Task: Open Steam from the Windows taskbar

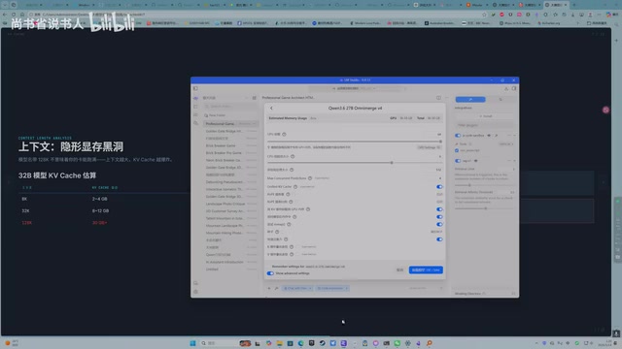Action: coord(322,343)
